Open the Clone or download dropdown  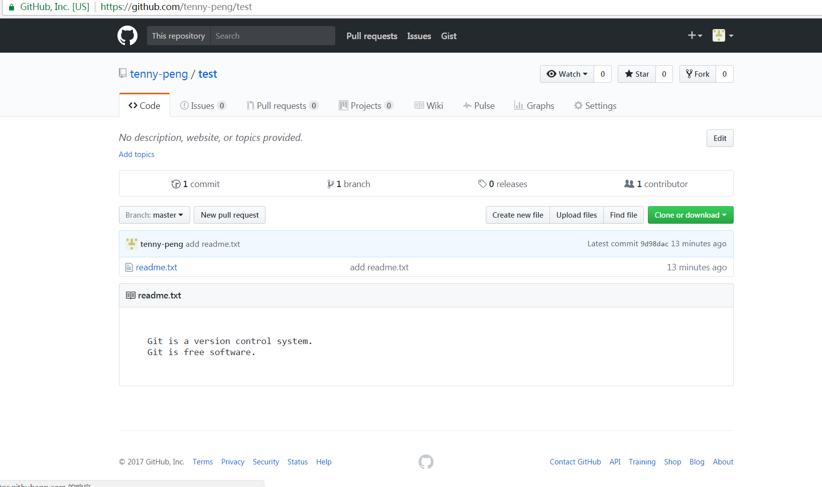(691, 215)
